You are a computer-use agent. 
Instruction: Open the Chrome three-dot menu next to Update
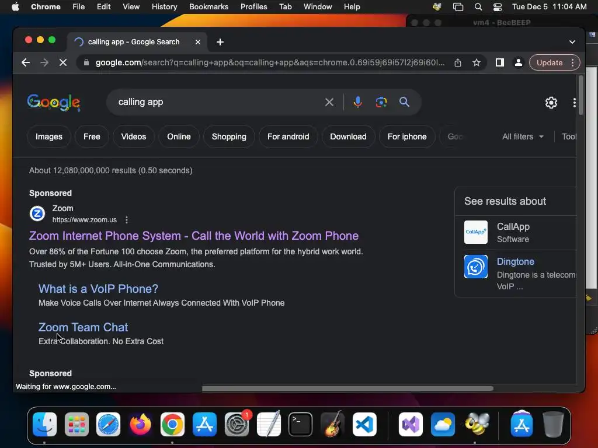coord(572,62)
